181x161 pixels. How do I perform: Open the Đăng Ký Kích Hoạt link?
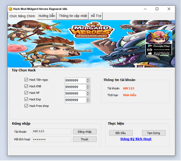[136, 139]
